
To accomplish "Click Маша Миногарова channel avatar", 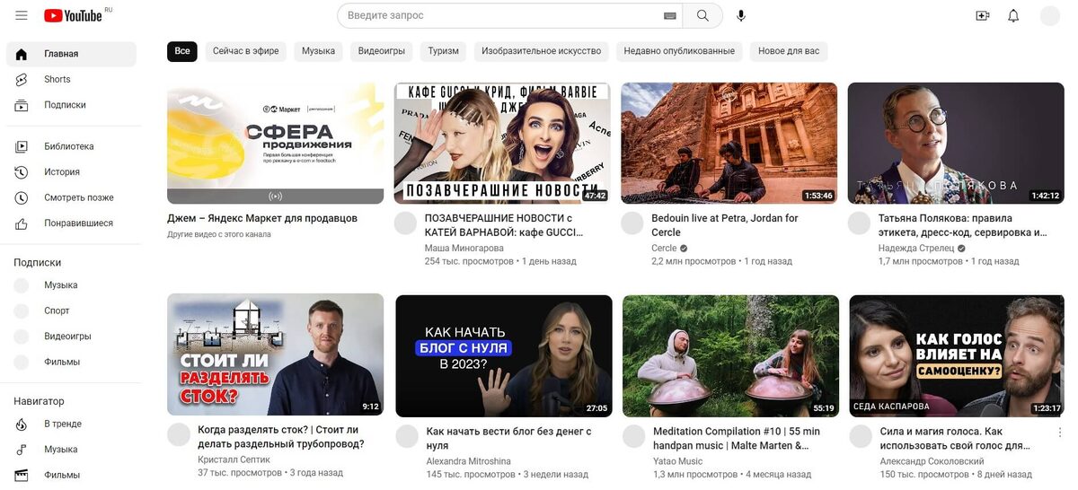I will [407, 223].
